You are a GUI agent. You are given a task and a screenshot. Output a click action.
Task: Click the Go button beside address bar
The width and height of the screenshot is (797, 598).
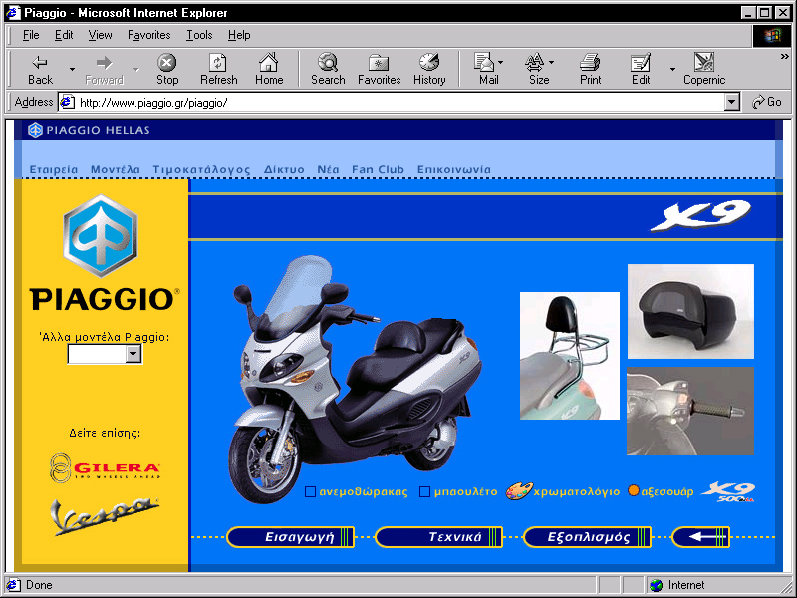point(767,102)
